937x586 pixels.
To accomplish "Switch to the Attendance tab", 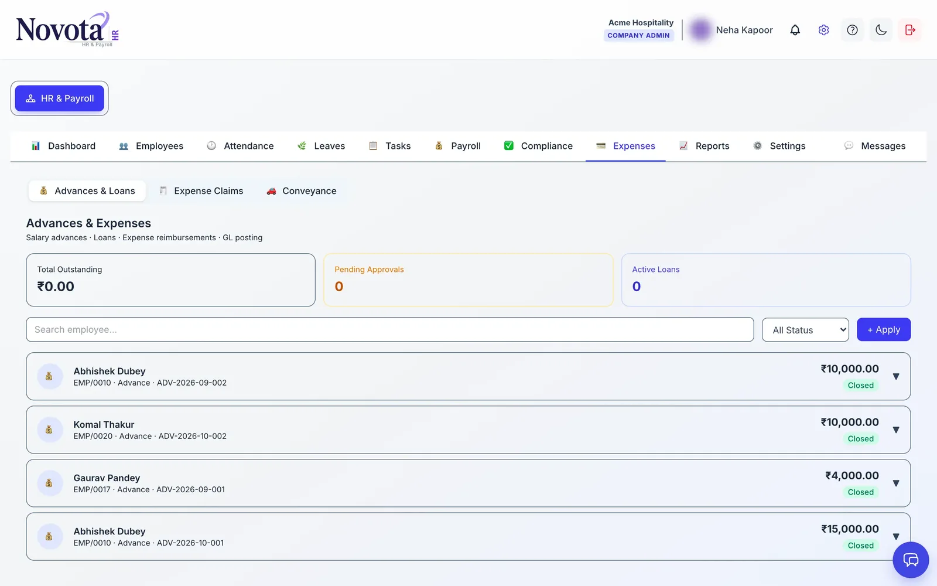I will tap(240, 146).
